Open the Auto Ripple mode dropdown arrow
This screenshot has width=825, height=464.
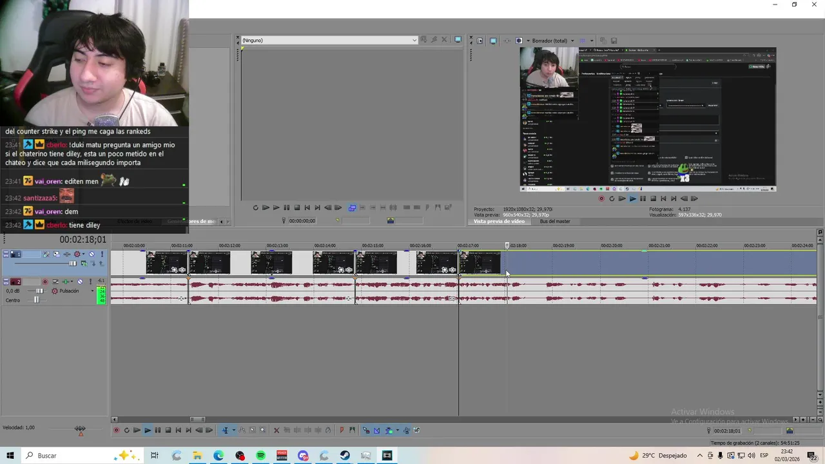398,430
